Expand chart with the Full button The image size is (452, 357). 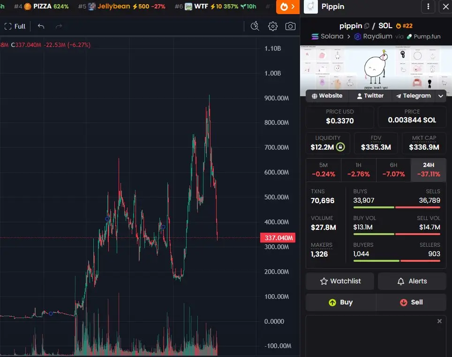(15, 27)
